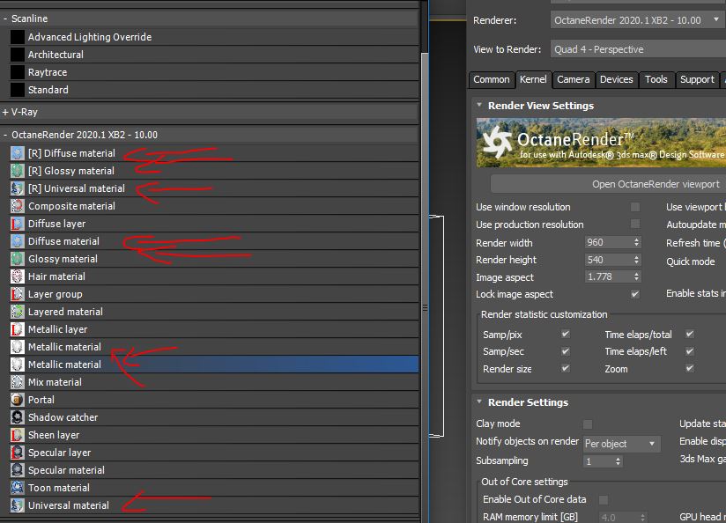Click the Standard material swatch icon
This screenshot has width=726, height=523.
[x=17, y=90]
